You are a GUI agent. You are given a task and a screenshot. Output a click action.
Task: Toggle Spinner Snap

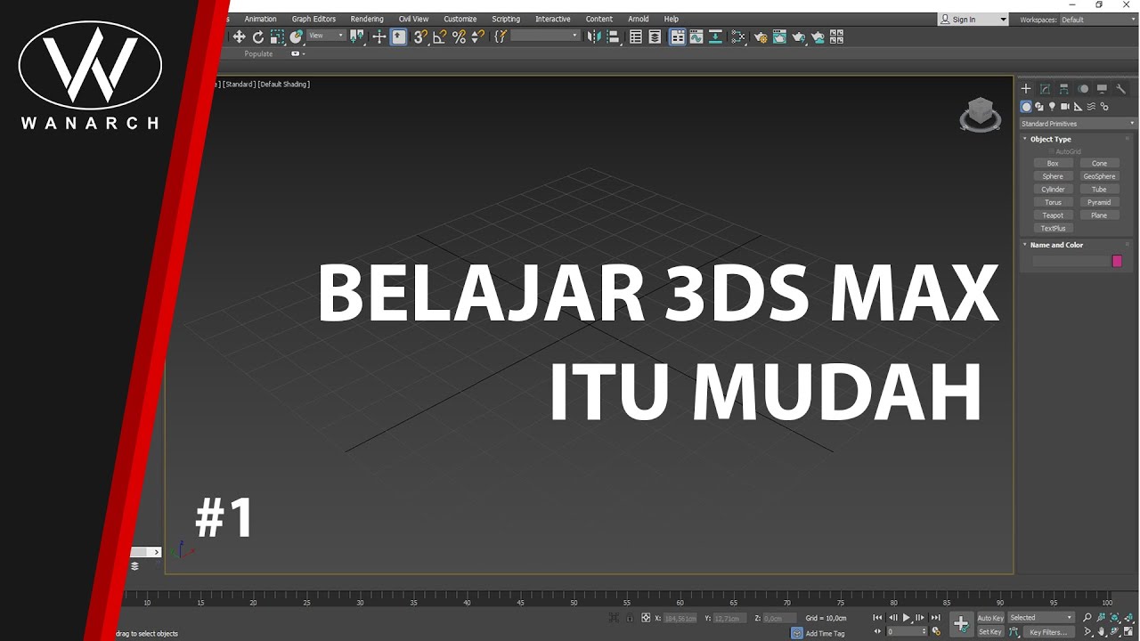(x=478, y=37)
